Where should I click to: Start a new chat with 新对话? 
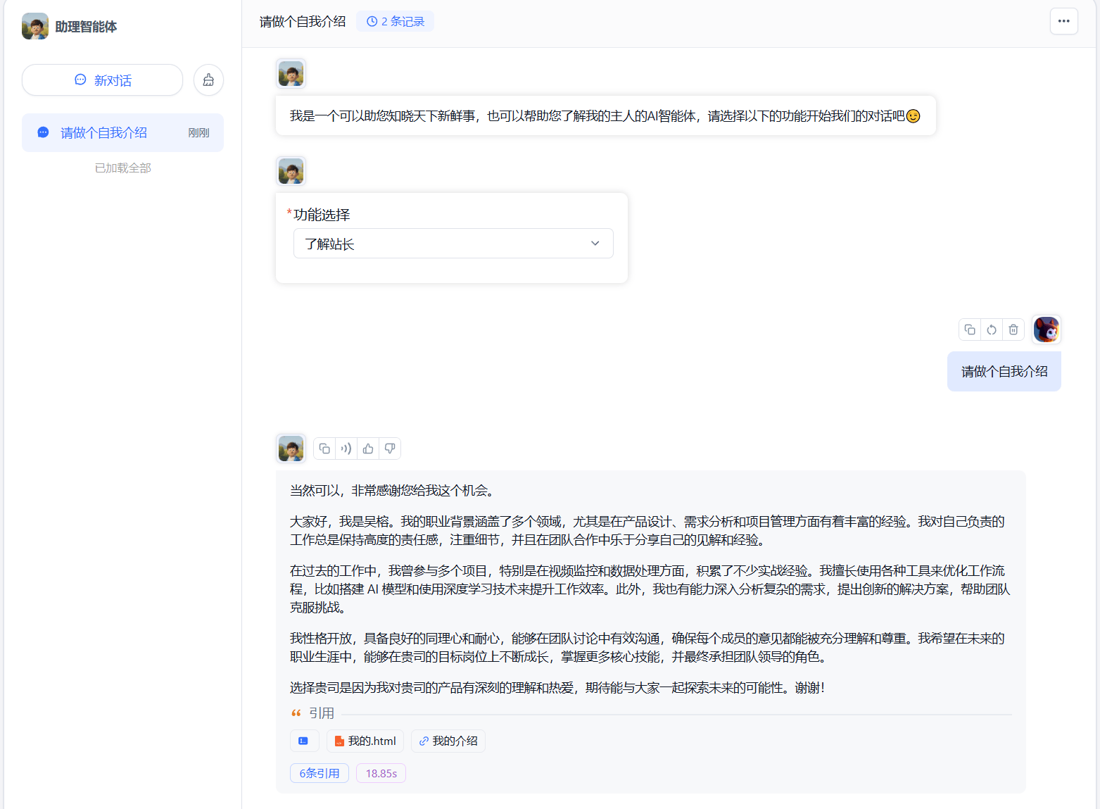pos(103,80)
